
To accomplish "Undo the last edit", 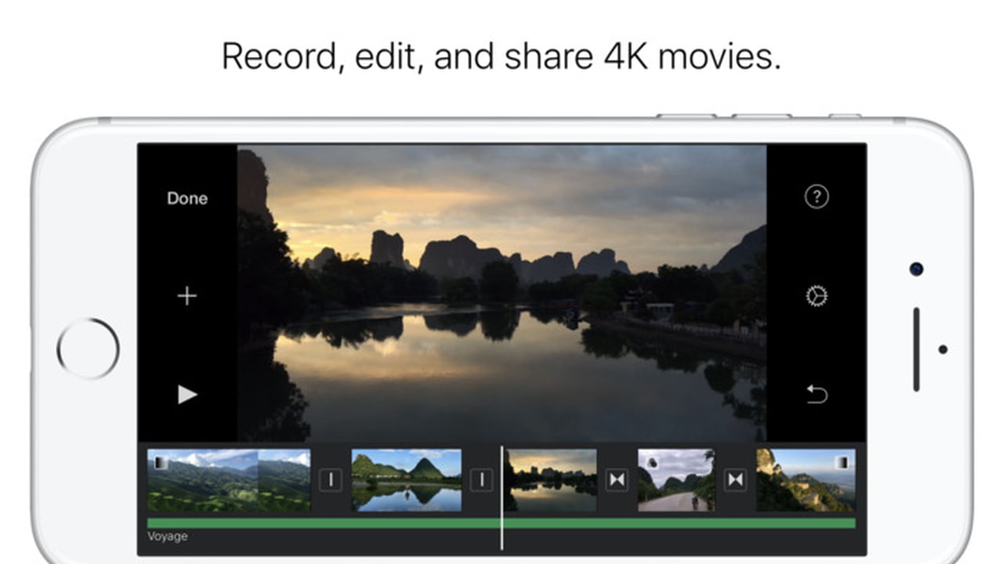I will (x=817, y=395).
